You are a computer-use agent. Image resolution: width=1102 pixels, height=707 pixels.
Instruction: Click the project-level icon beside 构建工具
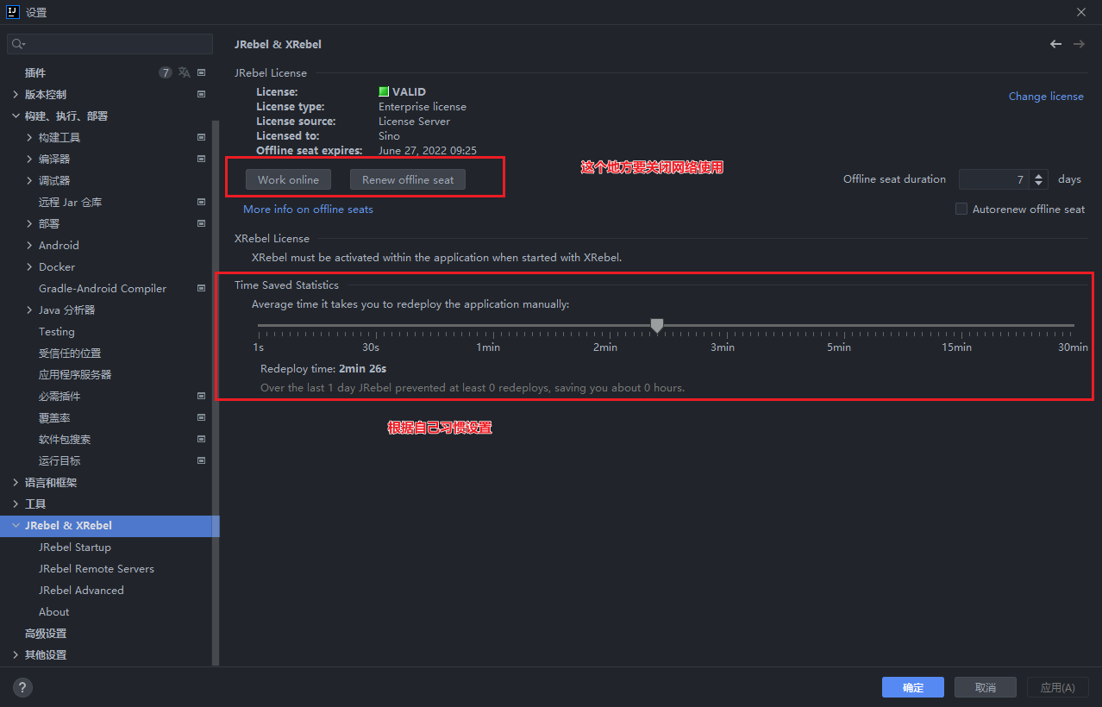point(201,137)
